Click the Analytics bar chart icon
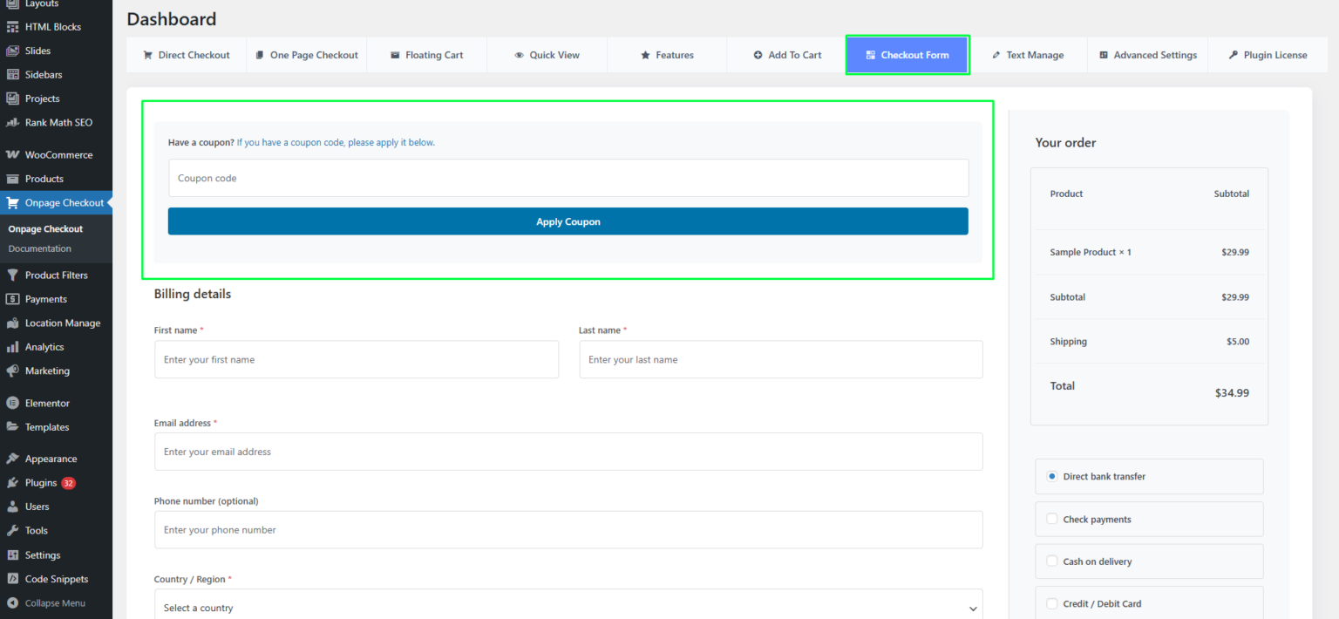1339x619 pixels. (x=12, y=347)
